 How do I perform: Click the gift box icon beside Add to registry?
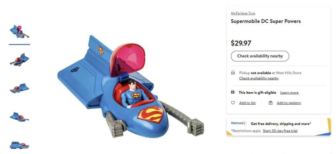tap(270, 103)
